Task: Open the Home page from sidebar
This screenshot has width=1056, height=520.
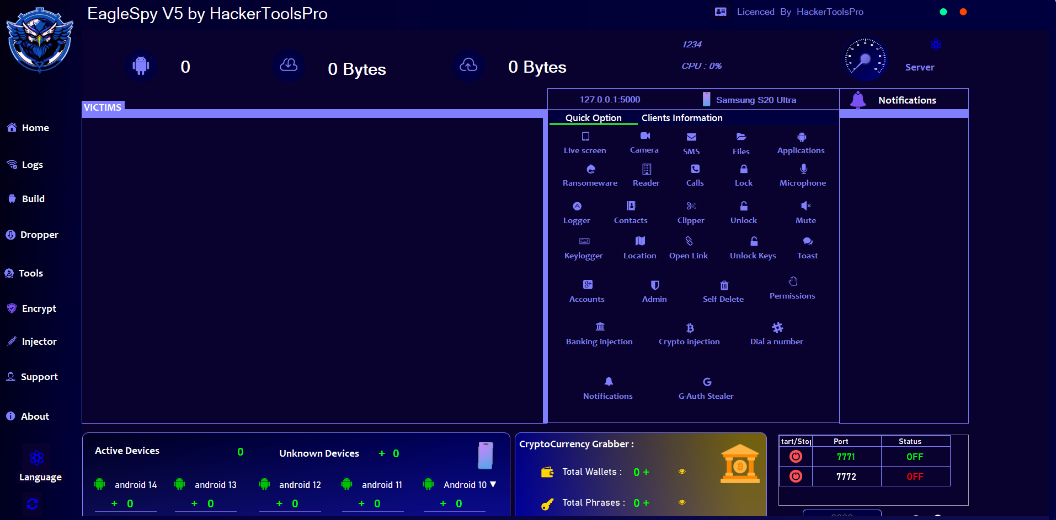Action: 28,128
